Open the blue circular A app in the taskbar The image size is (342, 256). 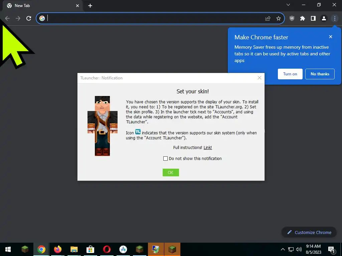pyautogui.click(x=123, y=249)
